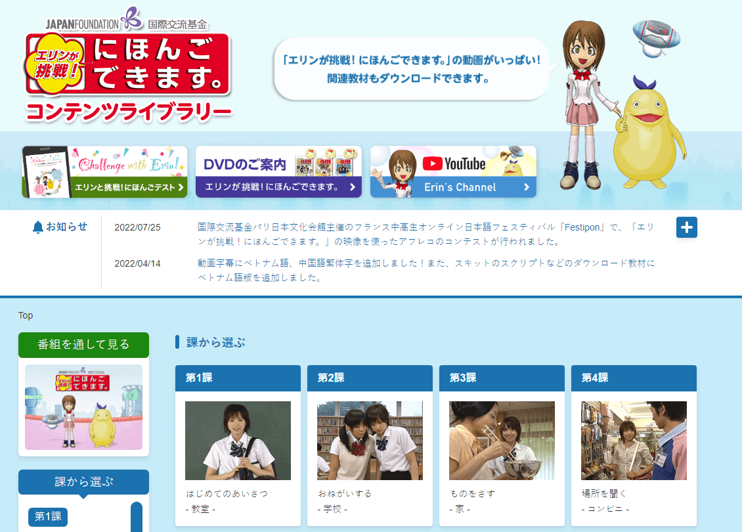Image resolution: width=742 pixels, height=532 pixels.
Task: Click the はじめてのあいさつ lesson title
Action: click(227, 494)
